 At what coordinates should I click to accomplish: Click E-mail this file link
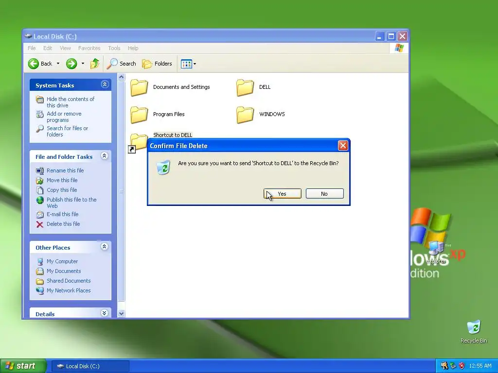click(x=63, y=214)
